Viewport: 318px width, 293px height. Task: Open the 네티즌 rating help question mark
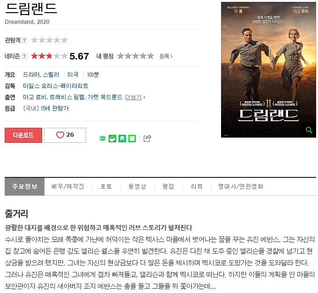point(24,56)
